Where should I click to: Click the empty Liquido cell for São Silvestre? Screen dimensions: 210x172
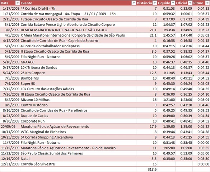click(166, 164)
